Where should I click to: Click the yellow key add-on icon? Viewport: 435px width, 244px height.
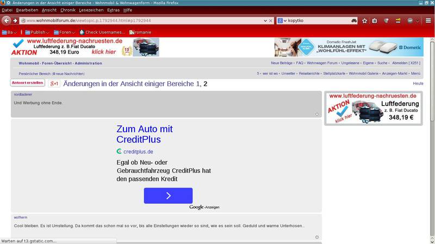point(398,21)
